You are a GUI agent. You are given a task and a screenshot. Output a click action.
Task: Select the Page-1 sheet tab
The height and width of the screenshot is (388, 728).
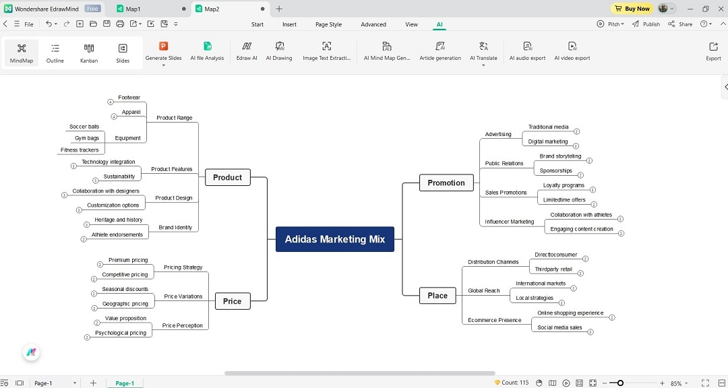[125, 383]
